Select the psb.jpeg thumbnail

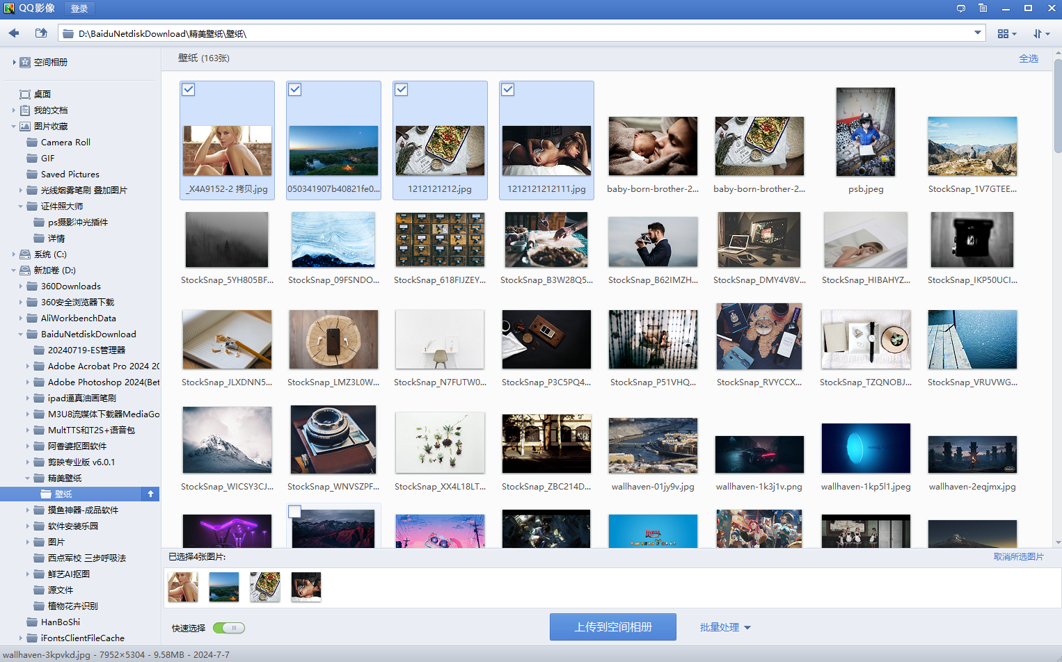click(865, 132)
